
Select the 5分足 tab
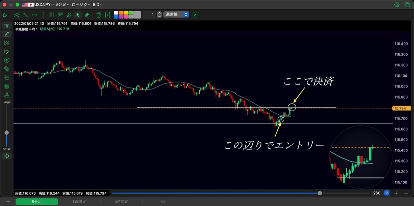(x=37, y=202)
